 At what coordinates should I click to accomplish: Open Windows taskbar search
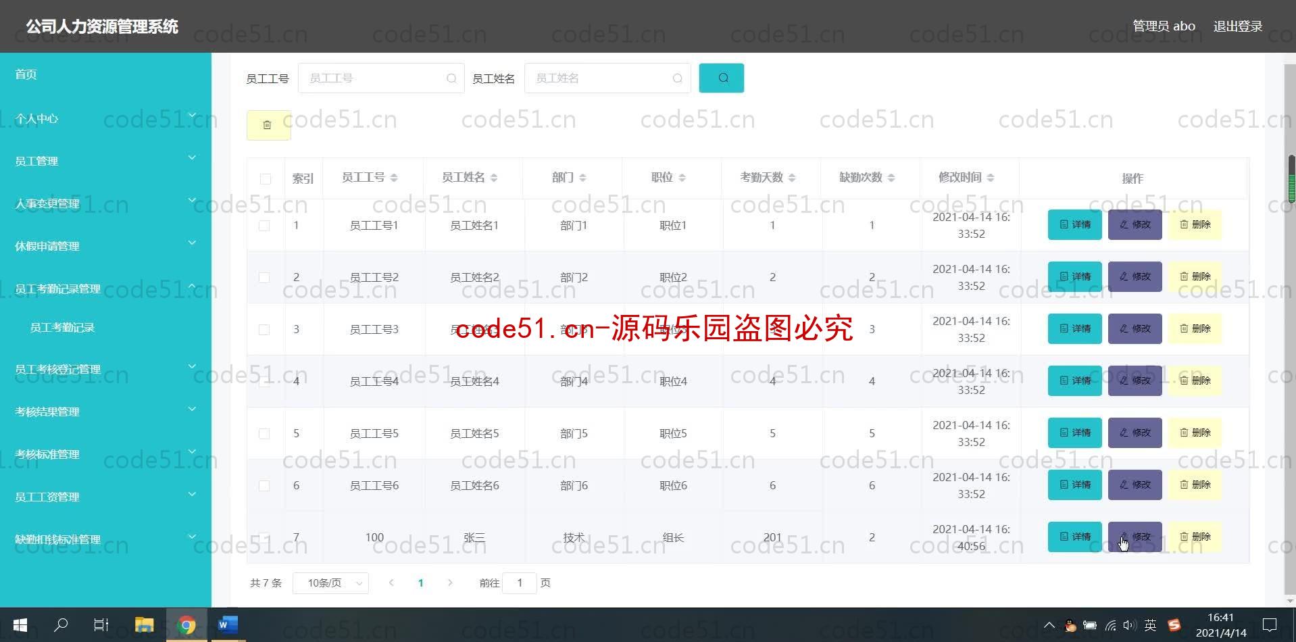[61, 625]
